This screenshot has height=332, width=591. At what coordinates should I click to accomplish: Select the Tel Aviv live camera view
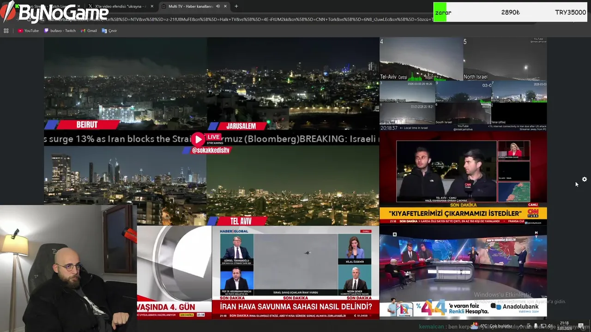[x=293, y=186]
